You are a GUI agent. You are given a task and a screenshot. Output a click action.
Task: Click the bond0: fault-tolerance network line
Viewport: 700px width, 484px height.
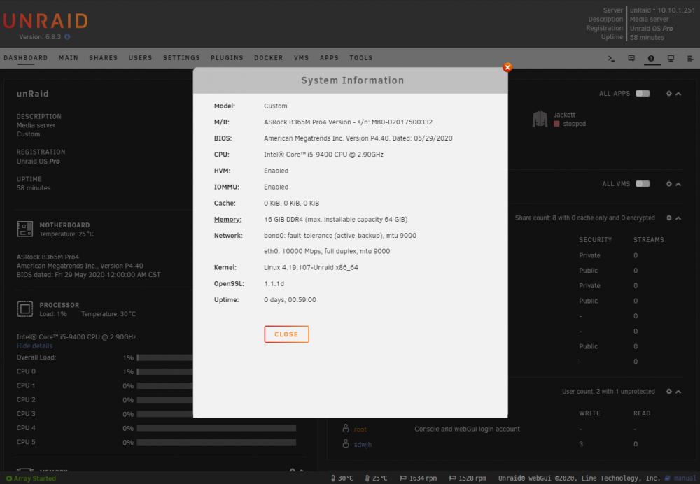coord(339,235)
